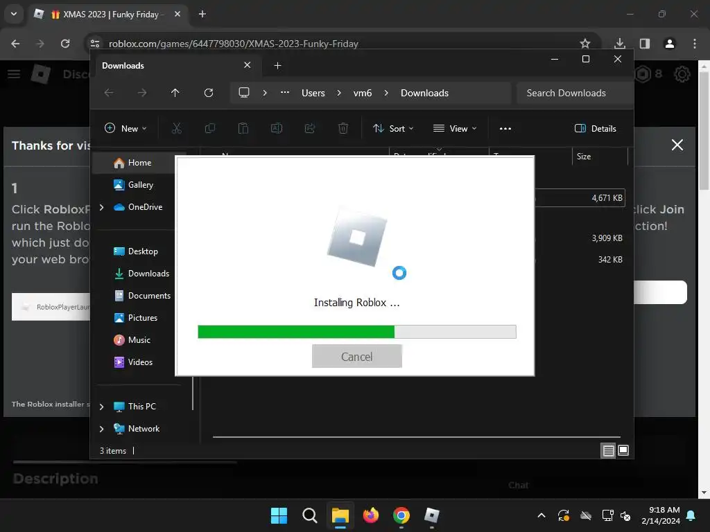Open Home in Explorer sidebar
Viewport: 710px width, 532px height.
(x=139, y=162)
